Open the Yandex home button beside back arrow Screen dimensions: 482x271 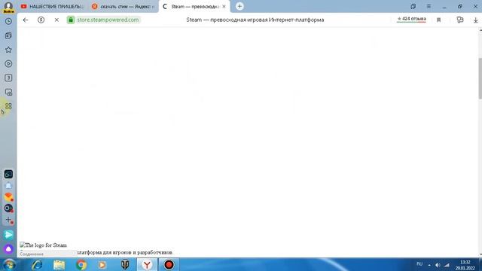pos(41,20)
